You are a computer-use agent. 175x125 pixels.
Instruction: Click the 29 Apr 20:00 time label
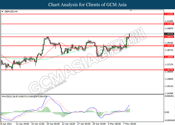click(x=99, y=124)
